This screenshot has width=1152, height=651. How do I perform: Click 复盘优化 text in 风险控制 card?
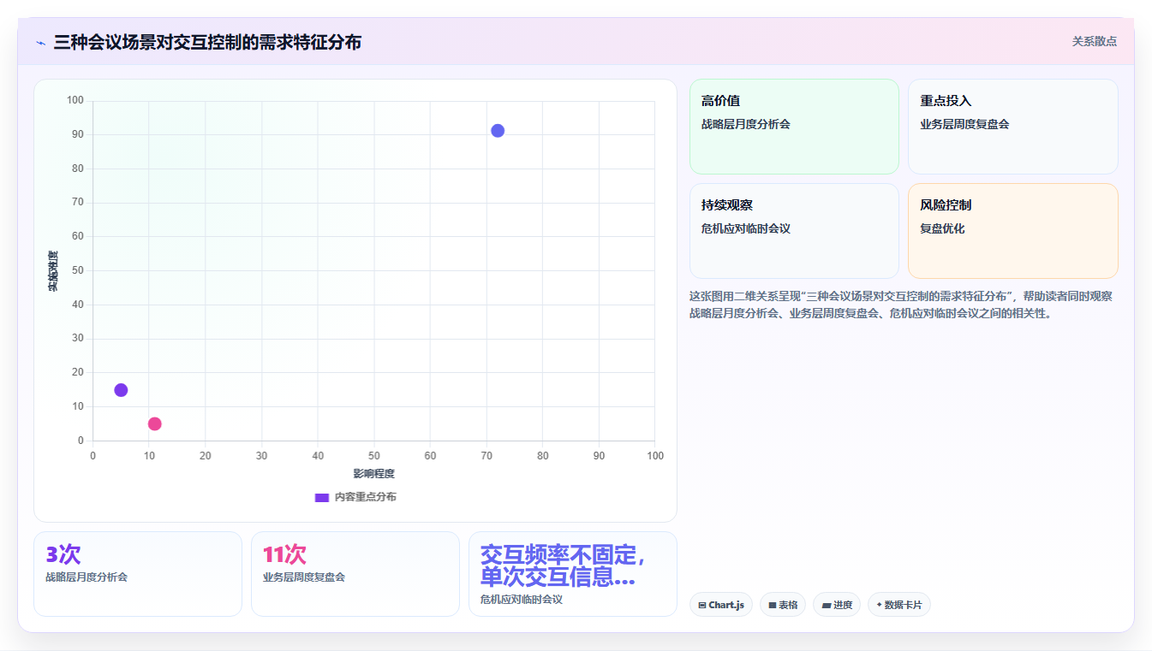coord(942,228)
